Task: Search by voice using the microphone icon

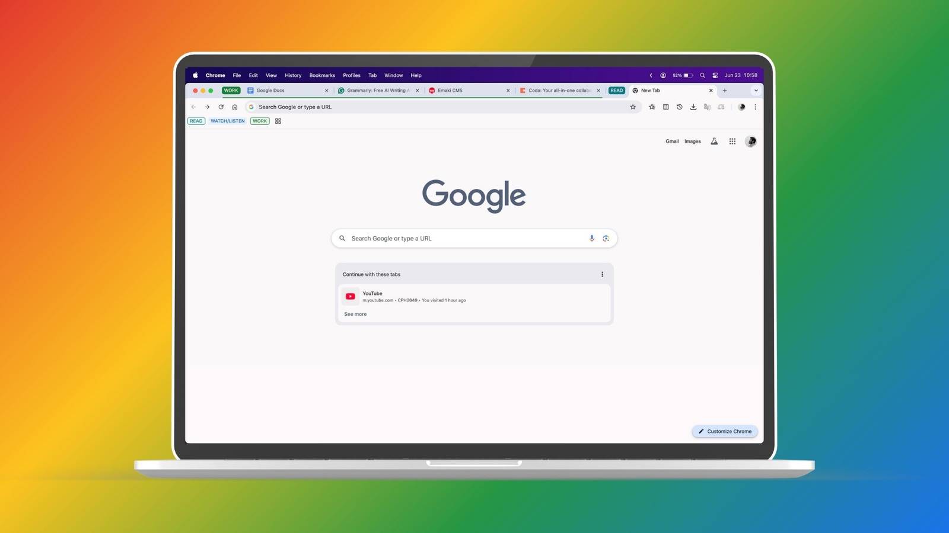Action: (x=591, y=238)
